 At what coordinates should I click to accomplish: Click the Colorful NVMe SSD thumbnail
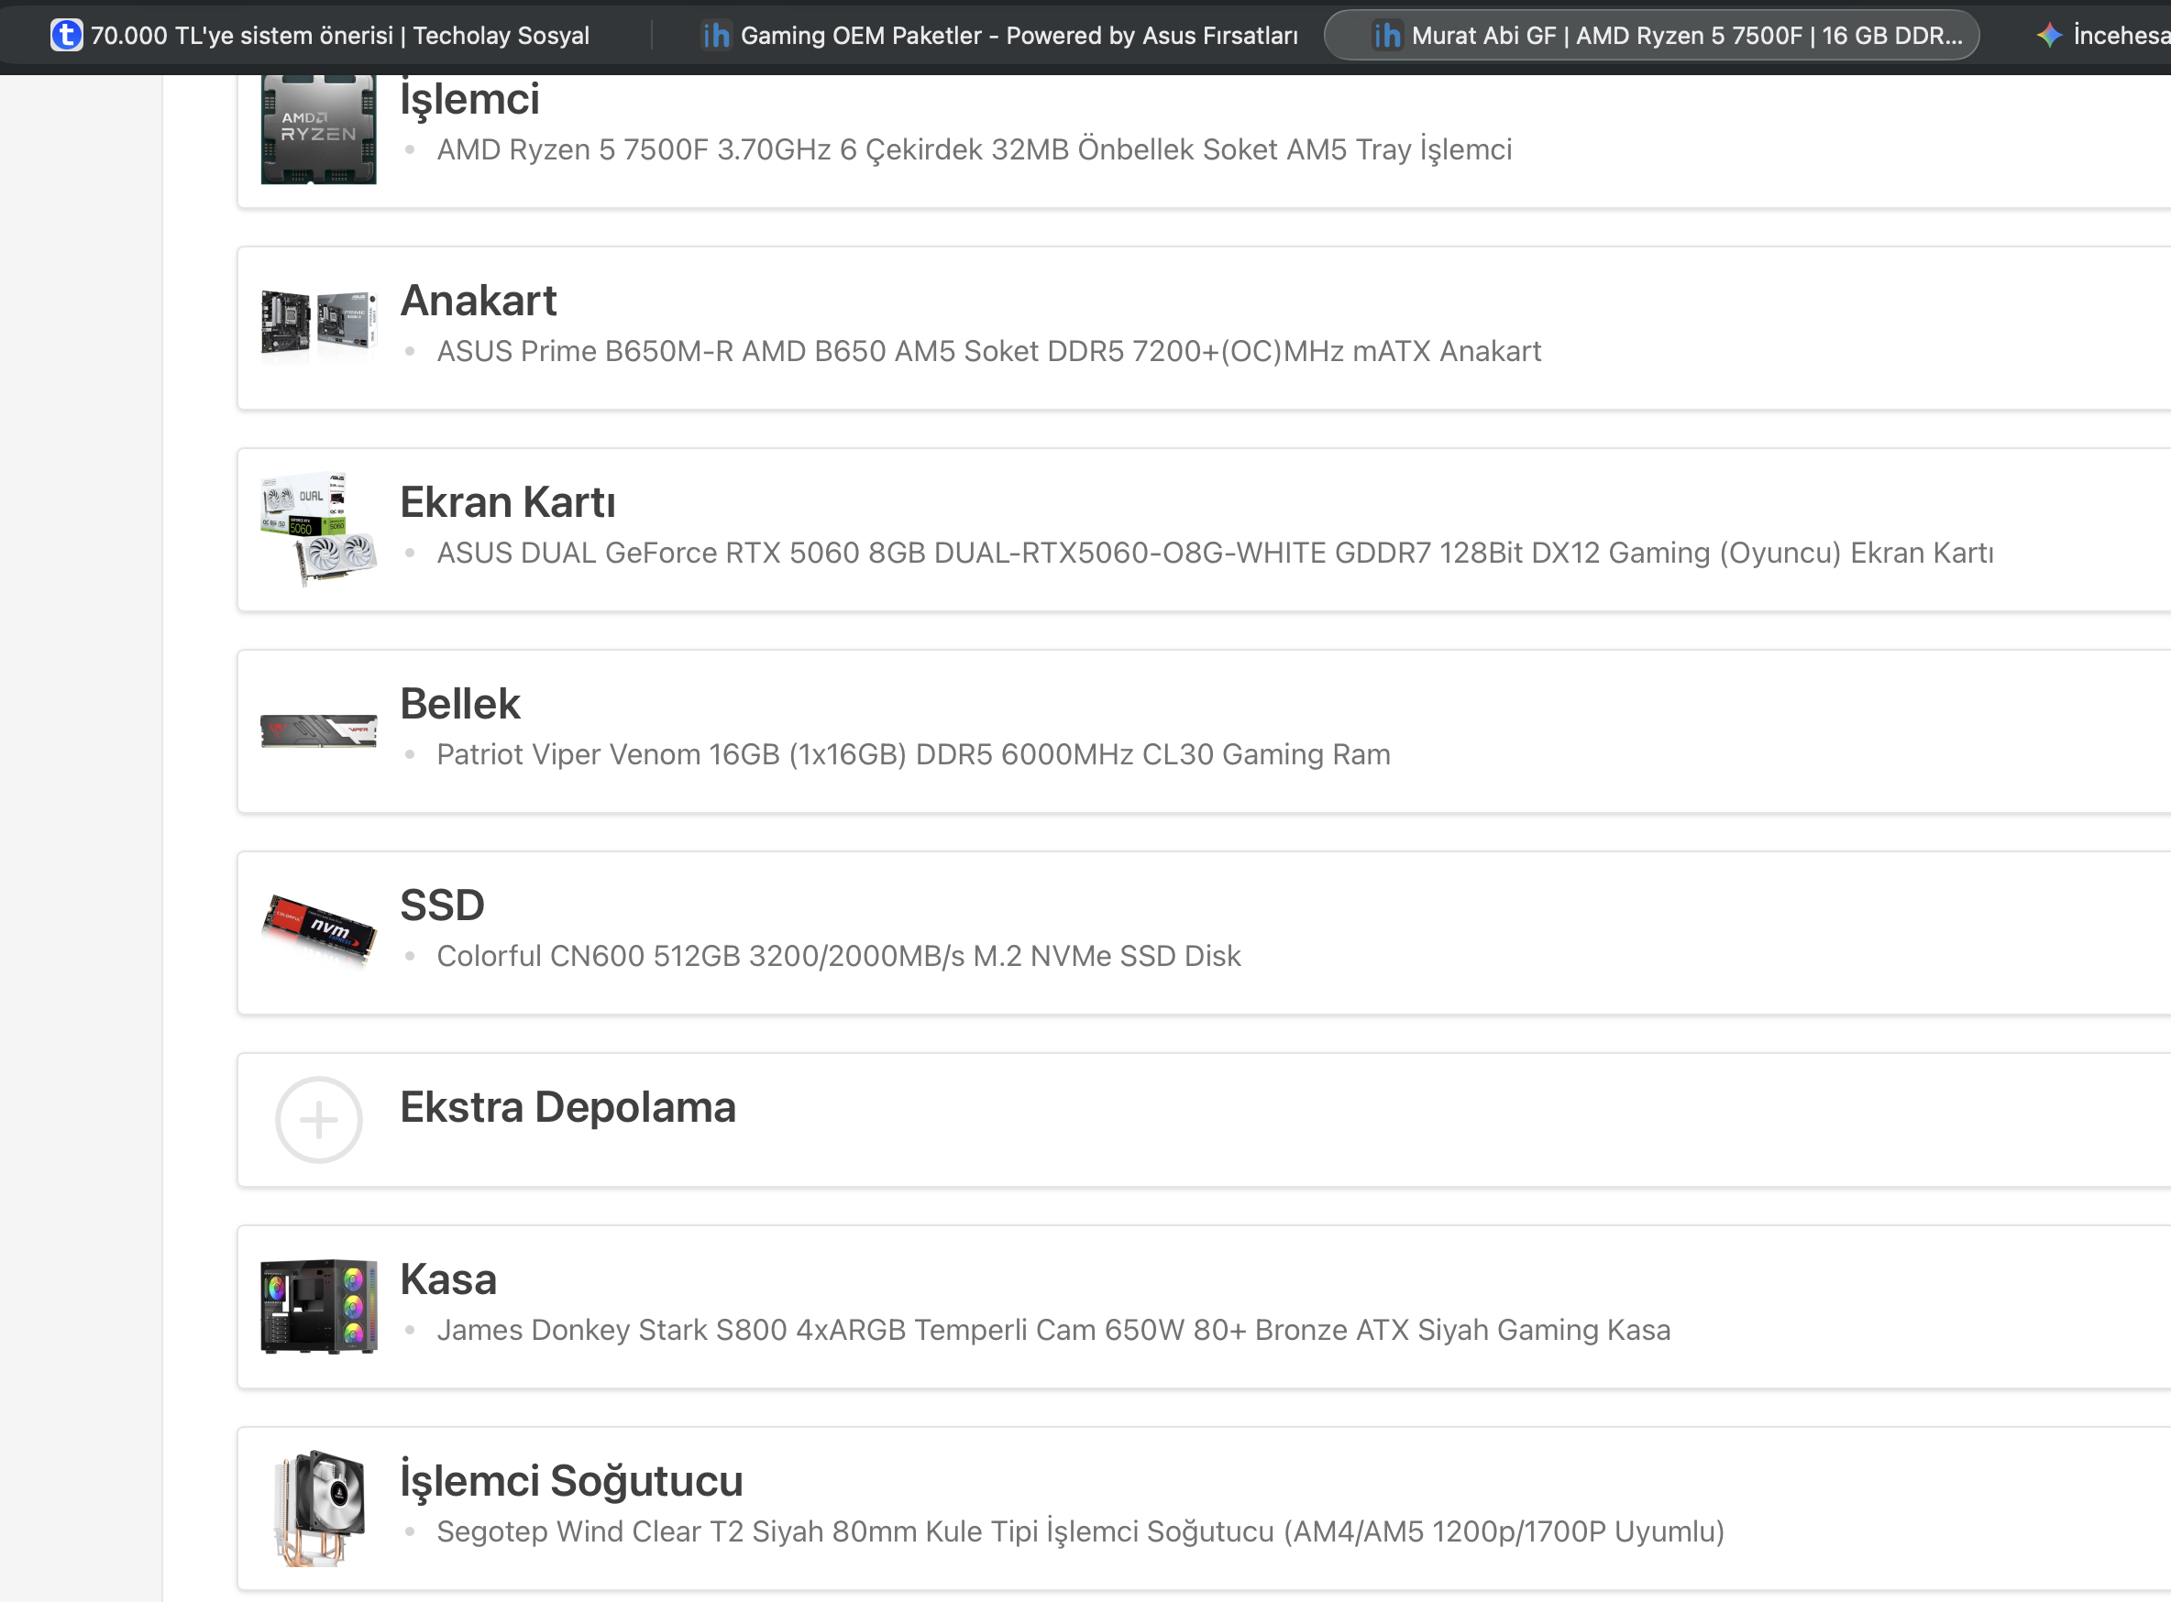point(318,929)
